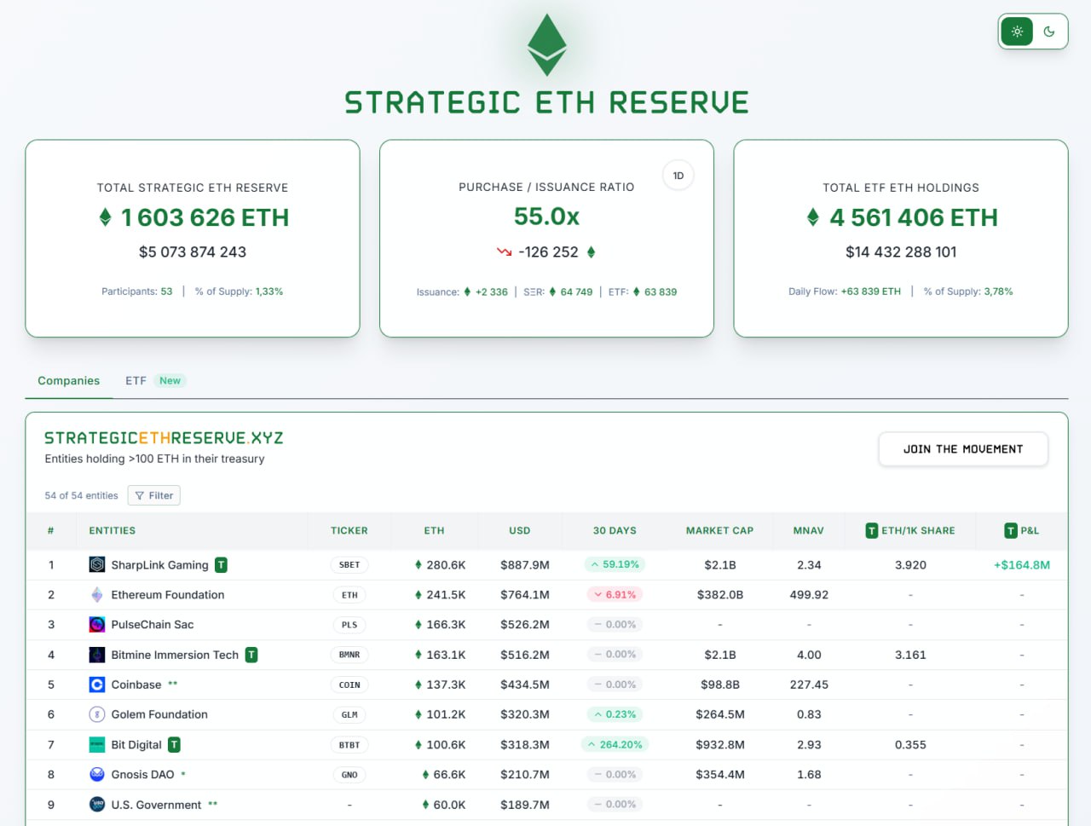This screenshot has height=826, width=1091.
Task: Click the Bit Digital logo icon
Action: [x=97, y=745]
